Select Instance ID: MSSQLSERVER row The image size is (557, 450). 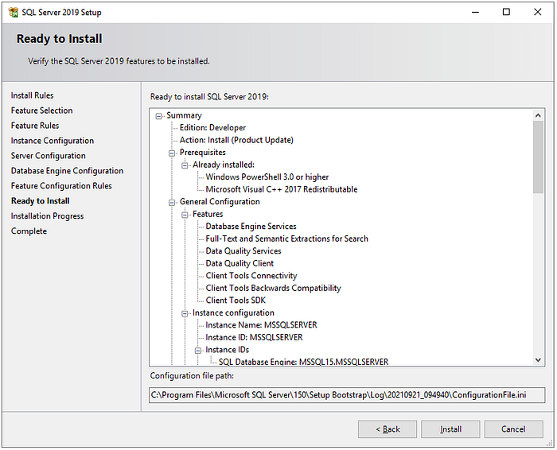tap(254, 337)
